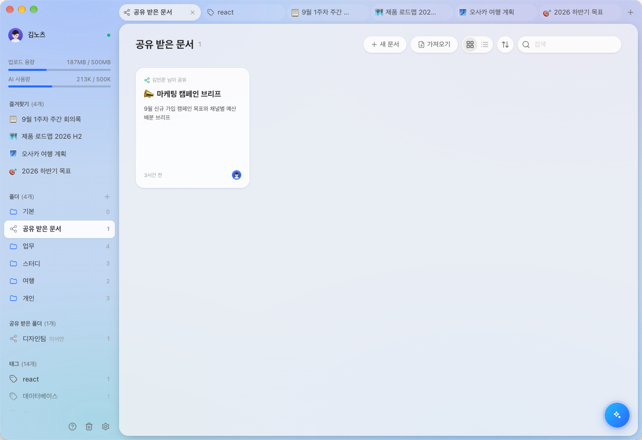Screen dimensions: 642x440
Task: Switch to the 9월 1주차 주간 tab
Action: point(328,12)
